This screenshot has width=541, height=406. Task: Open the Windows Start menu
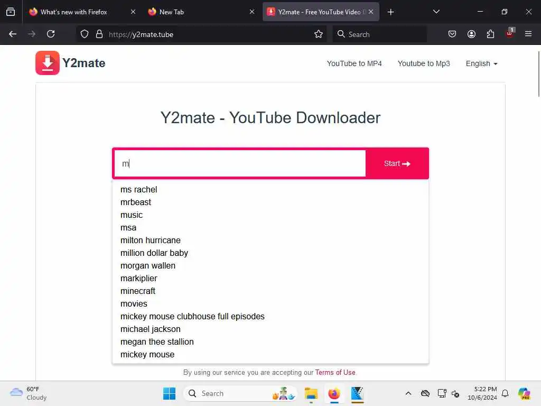(x=169, y=393)
